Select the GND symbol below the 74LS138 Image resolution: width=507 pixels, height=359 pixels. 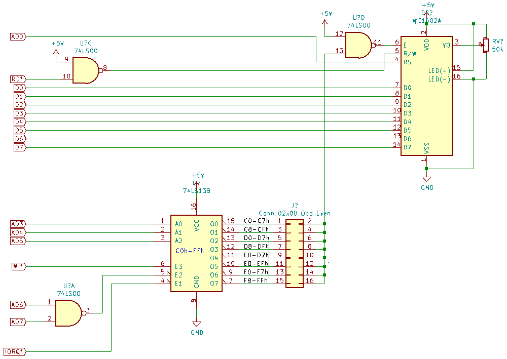pos(197,325)
